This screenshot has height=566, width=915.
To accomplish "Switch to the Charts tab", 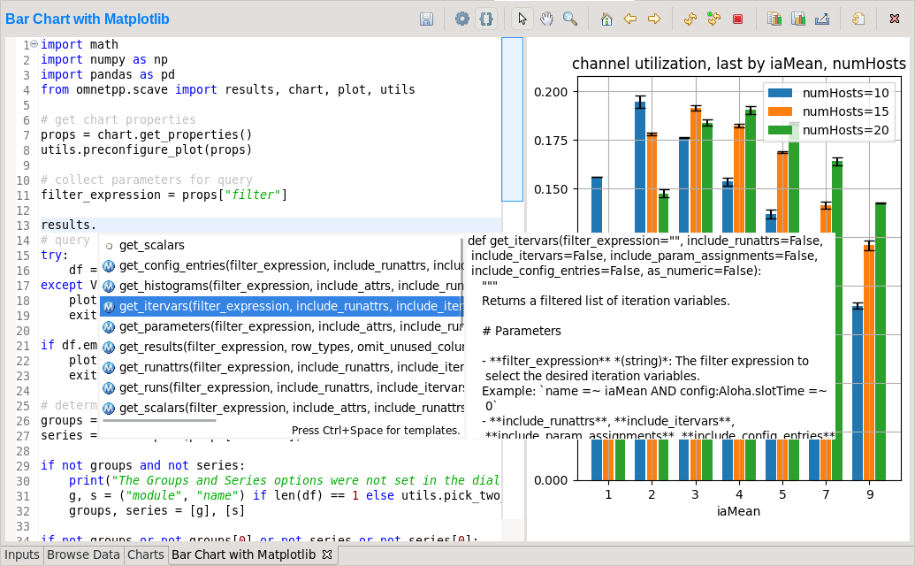I will 145,555.
